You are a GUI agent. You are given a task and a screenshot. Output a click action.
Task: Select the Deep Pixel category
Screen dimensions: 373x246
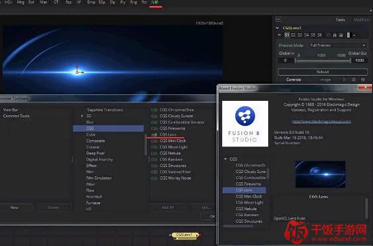[95, 153]
